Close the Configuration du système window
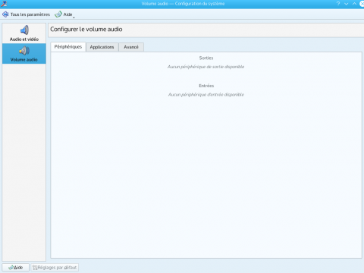 pyautogui.click(x=362, y=4)
